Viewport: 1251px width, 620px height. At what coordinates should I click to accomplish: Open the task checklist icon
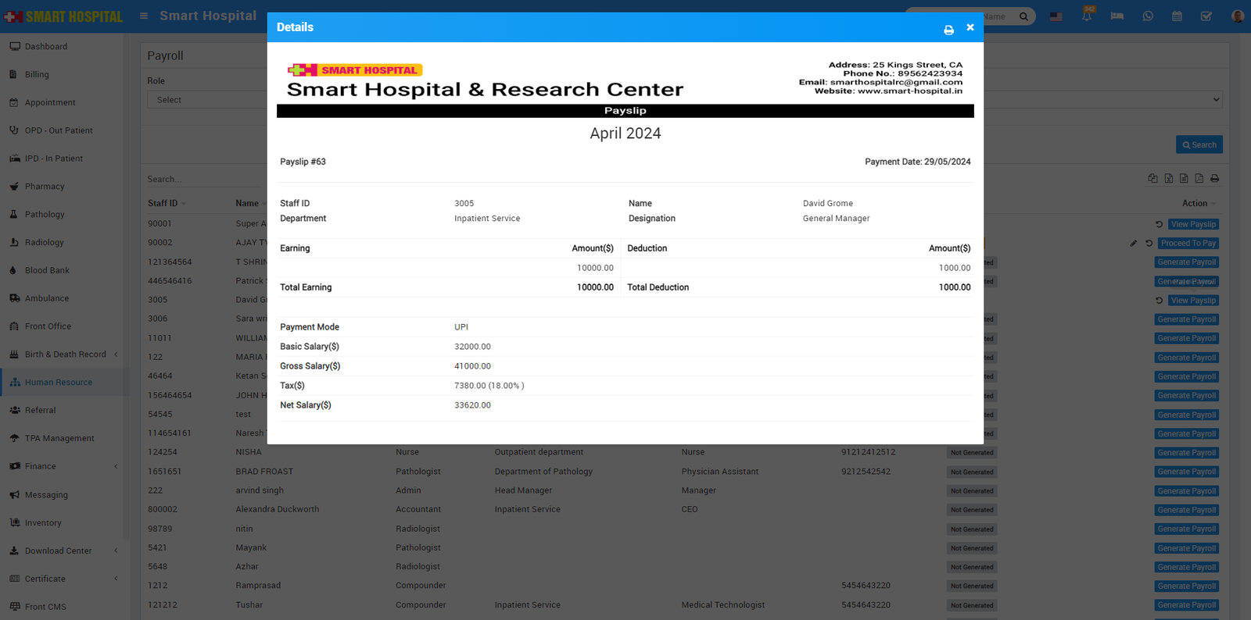[x=1206, y=16]
